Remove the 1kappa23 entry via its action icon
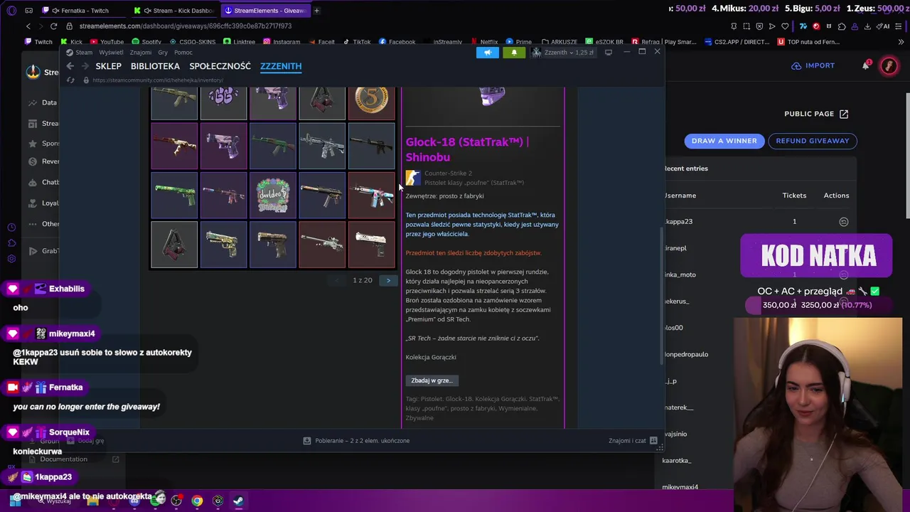The image size is (910, 512). pos(844,222)
